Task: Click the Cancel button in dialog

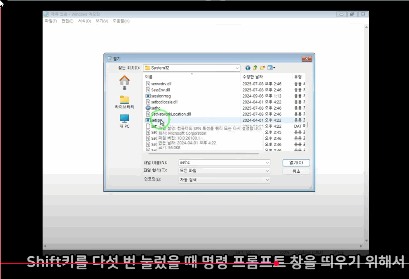Action: [x=296, y=171]
